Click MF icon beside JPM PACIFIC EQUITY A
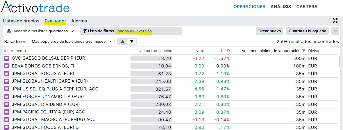 click(x=7, y=112)
